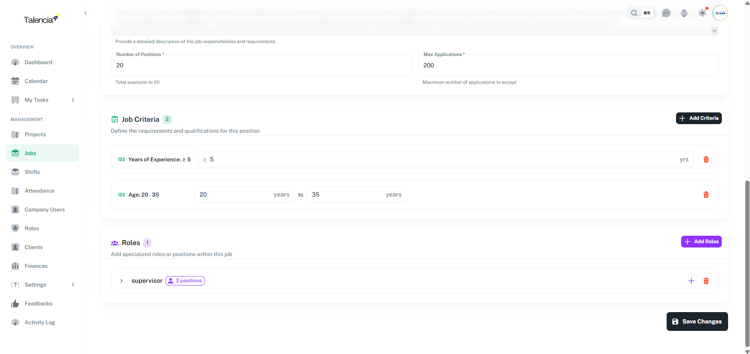Open the settings gear in top bar
The height and width of the screenshot is (354, 750).
pyautogui.click(x=702, y=13)
